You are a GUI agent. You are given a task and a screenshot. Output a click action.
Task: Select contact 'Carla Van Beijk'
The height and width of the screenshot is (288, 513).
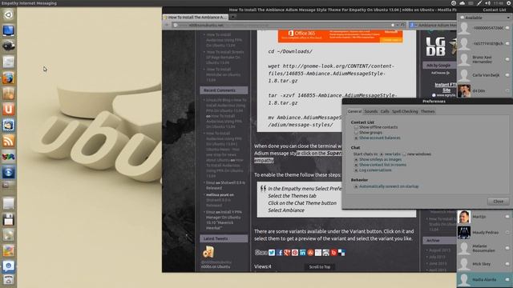point(484,75)
